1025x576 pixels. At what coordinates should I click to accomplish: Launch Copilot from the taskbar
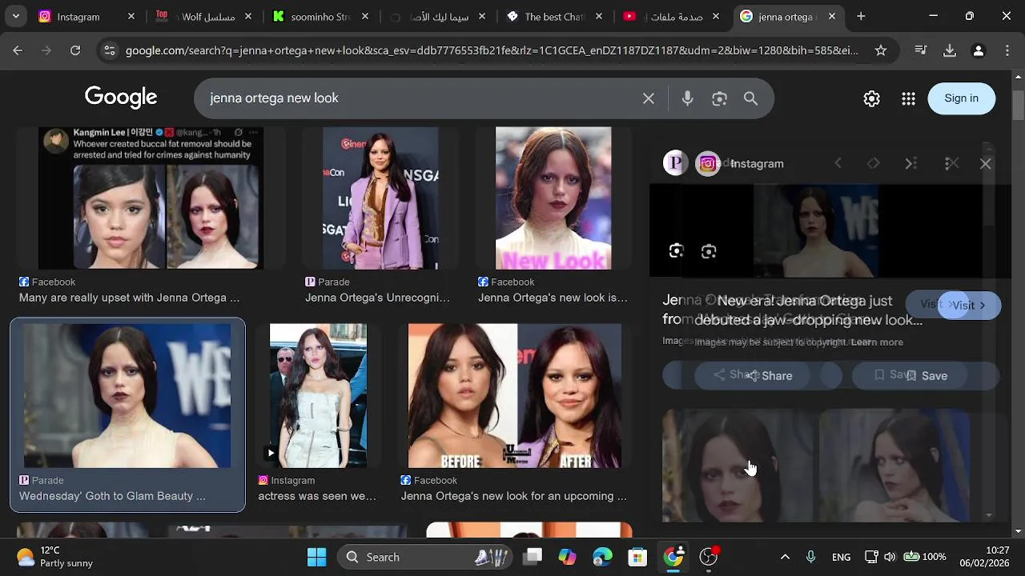tap(568, 557)
